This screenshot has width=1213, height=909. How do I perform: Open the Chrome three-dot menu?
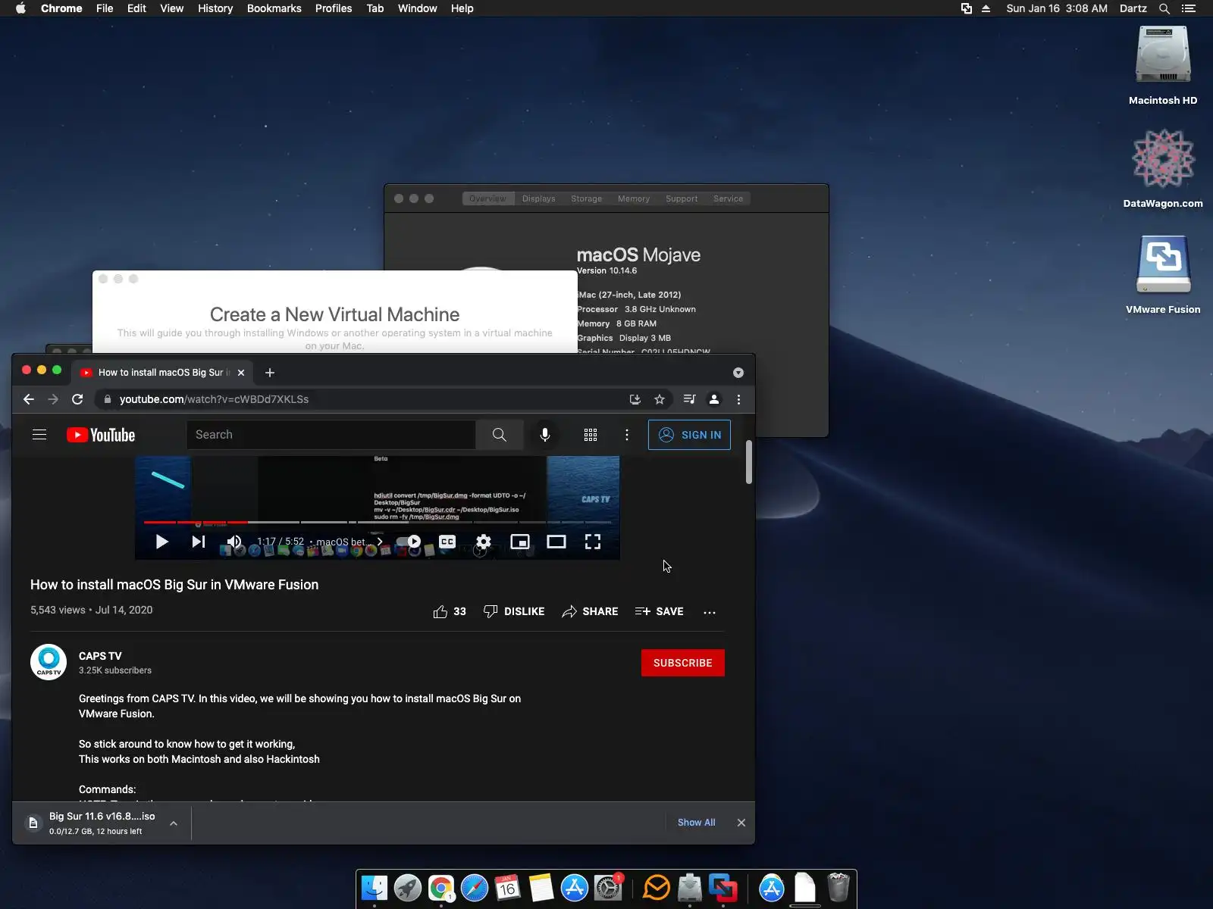pos(739,399)
